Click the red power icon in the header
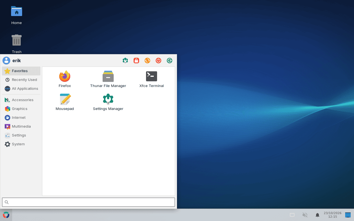Viewport: 354px width, 221px height. [x=158, y=60]
